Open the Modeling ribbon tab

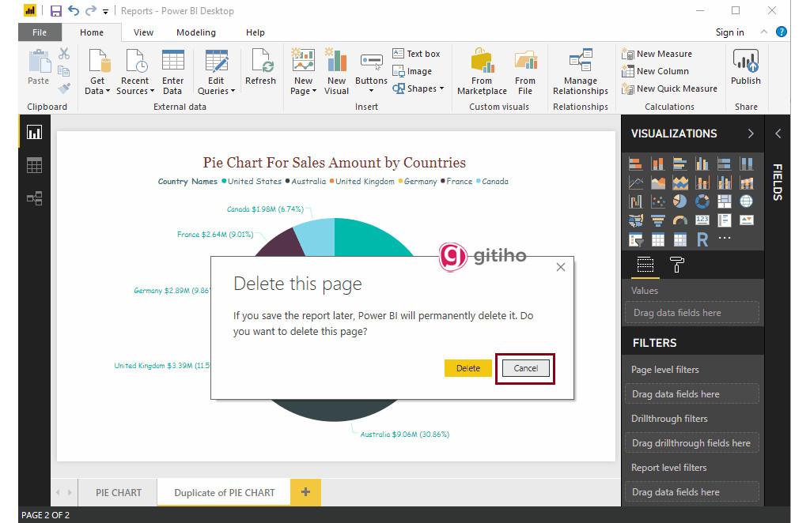(x=196, y=32)
